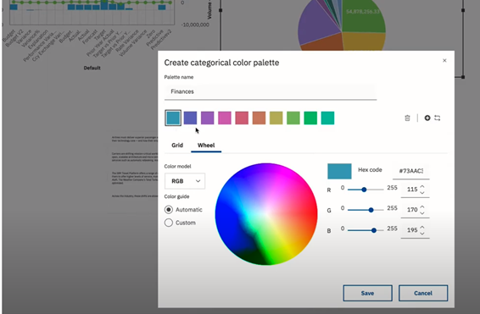Viewport: 480px width, 314px height.
Task: Save the Finances palette
Action: [x=368, y=293]
